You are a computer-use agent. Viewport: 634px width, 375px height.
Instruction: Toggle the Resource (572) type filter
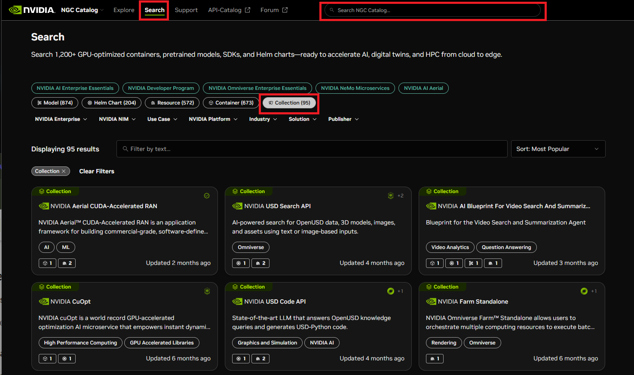coord(172,103)
